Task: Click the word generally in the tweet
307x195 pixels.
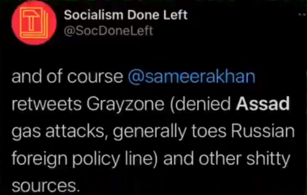Action: 150,132
